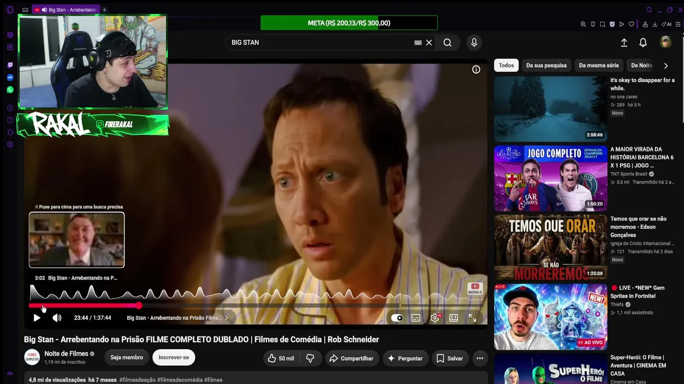
Task: Show video info card icon
Action: click(x=476, y=69)
